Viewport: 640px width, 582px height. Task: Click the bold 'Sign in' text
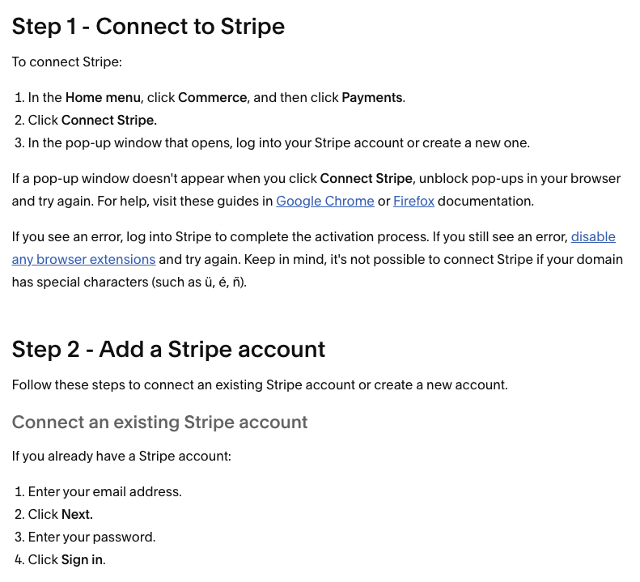(82, 560)
